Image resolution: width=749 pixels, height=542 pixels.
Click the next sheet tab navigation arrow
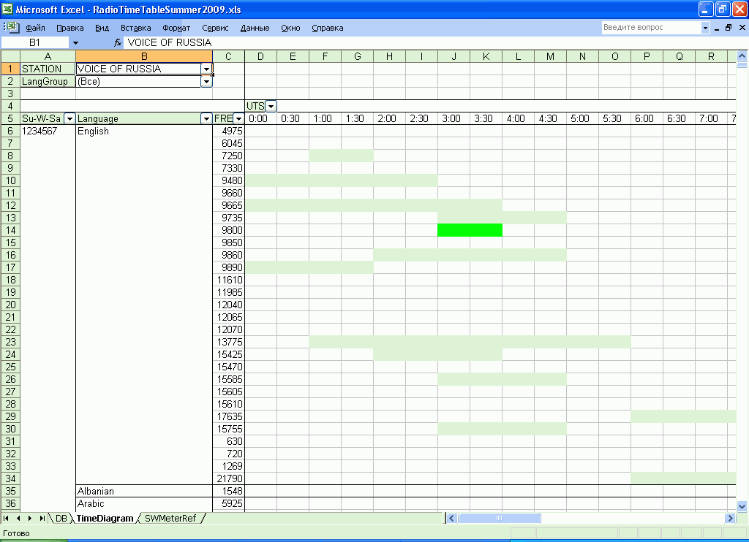[30, 518]
